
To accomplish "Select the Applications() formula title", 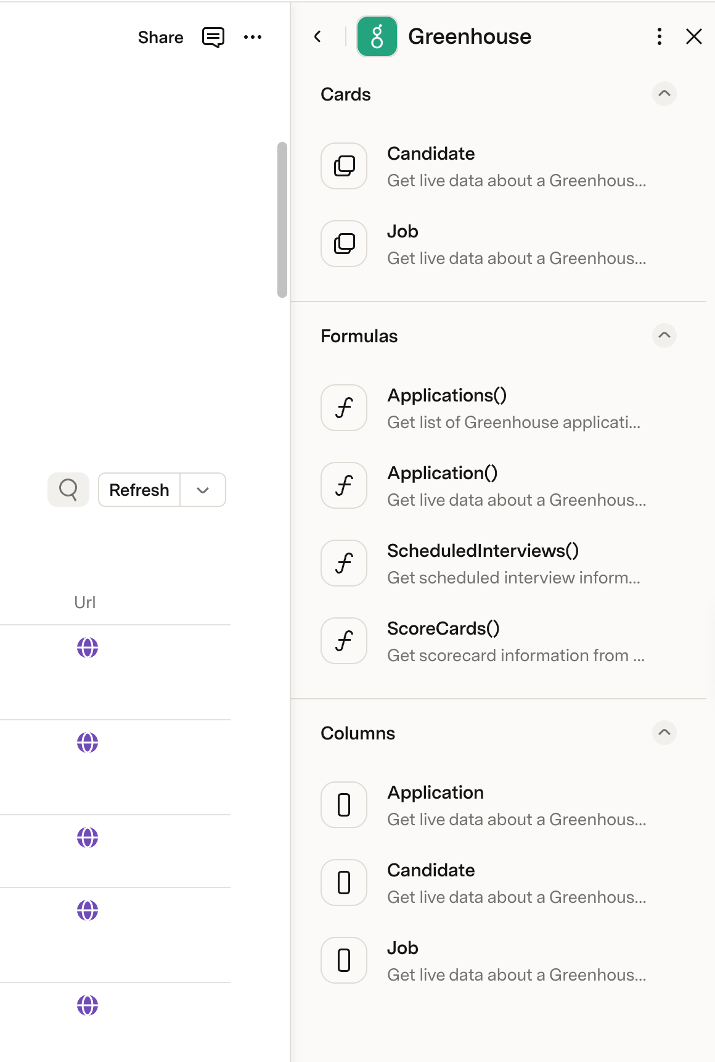I will pyautogui.click(x=447, y=395).
